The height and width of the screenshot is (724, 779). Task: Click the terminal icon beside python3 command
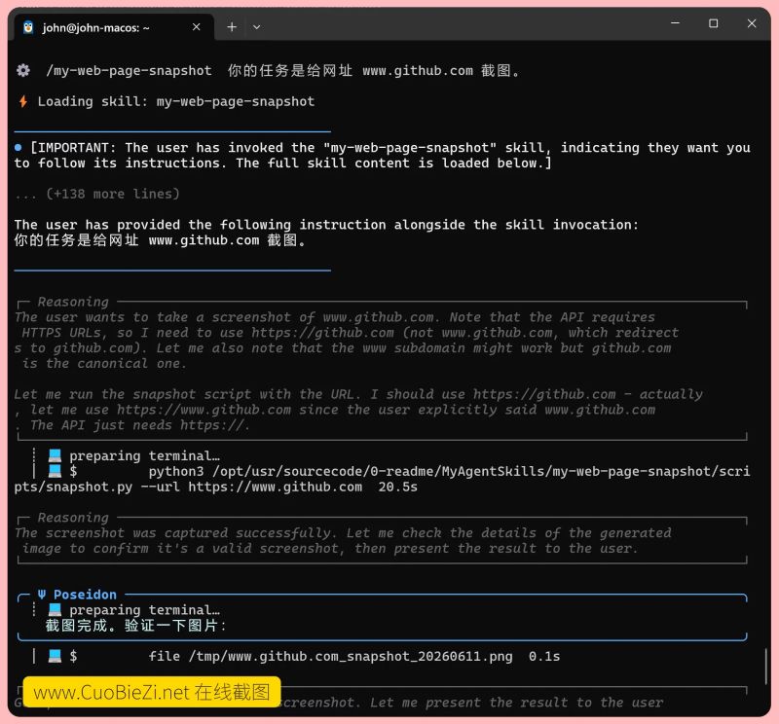[55, 471]
